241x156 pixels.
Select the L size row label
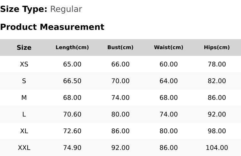coord(24,114)
